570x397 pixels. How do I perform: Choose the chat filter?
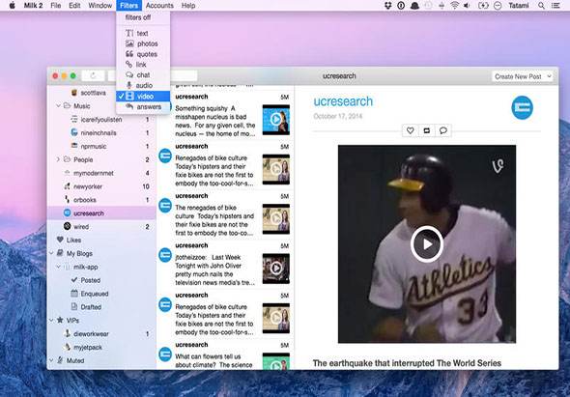click(143, 75)
